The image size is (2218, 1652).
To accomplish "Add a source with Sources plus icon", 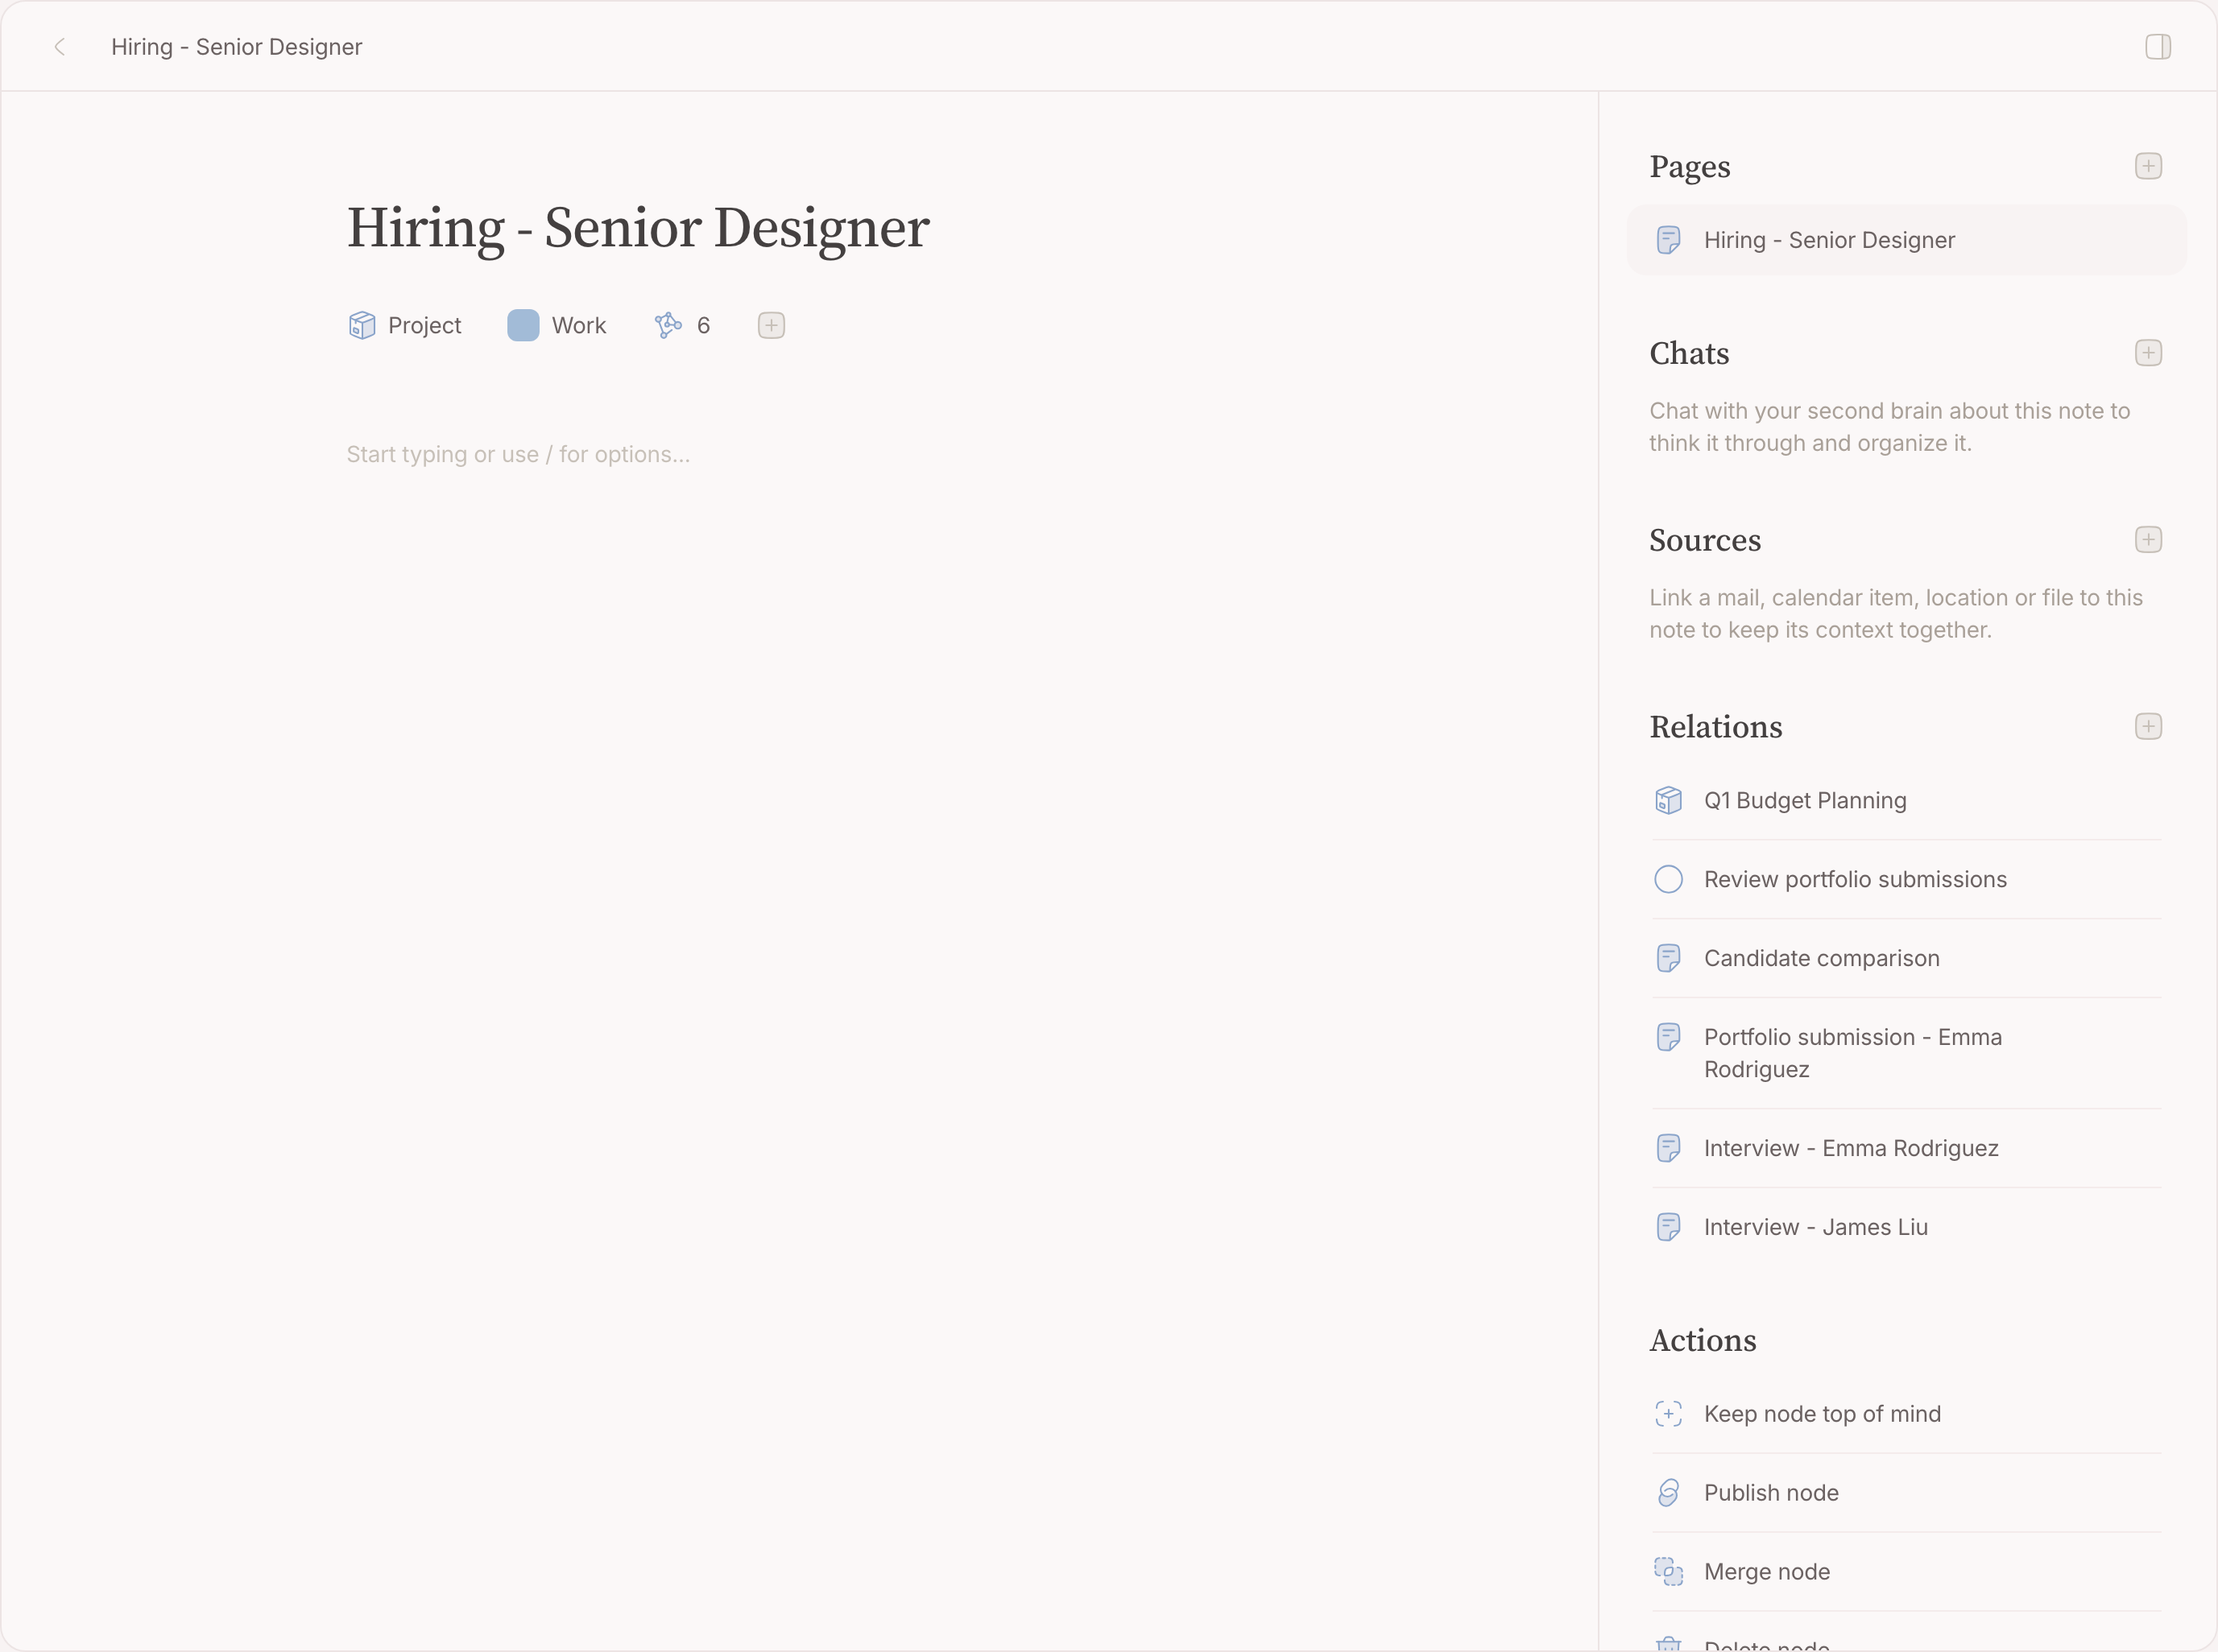I will click(x=2148, y=540).
